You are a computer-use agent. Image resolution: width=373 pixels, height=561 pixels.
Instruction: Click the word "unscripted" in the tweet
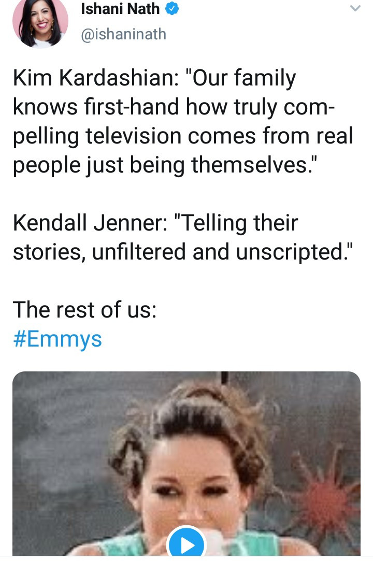point(290,252)
